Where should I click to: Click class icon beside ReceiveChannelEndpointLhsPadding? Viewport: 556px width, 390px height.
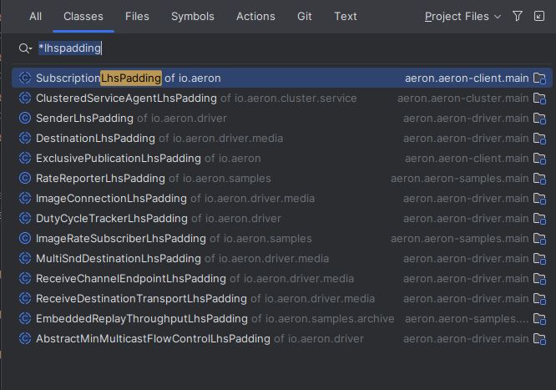click(25, 279)
